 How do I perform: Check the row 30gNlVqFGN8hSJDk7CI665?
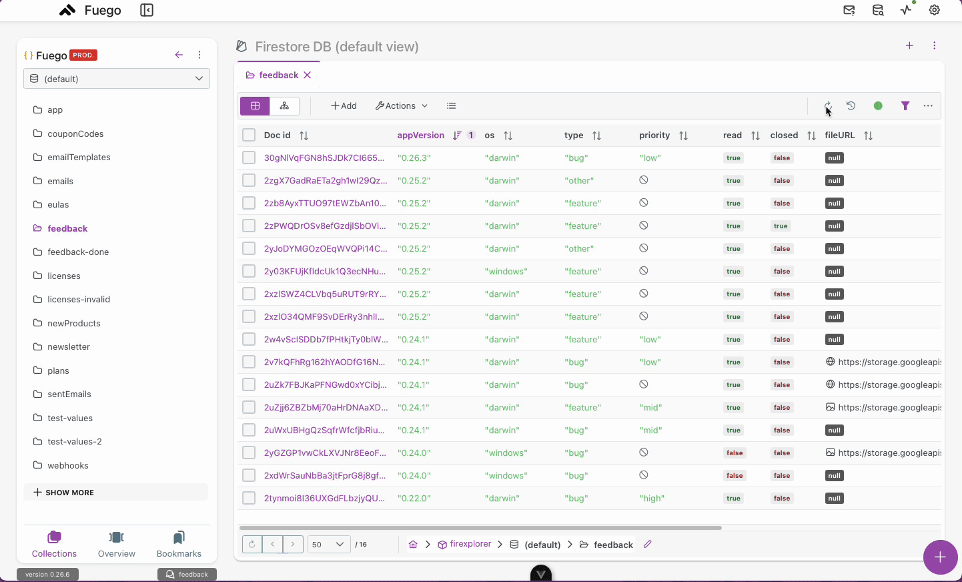[x=249, y=158]
